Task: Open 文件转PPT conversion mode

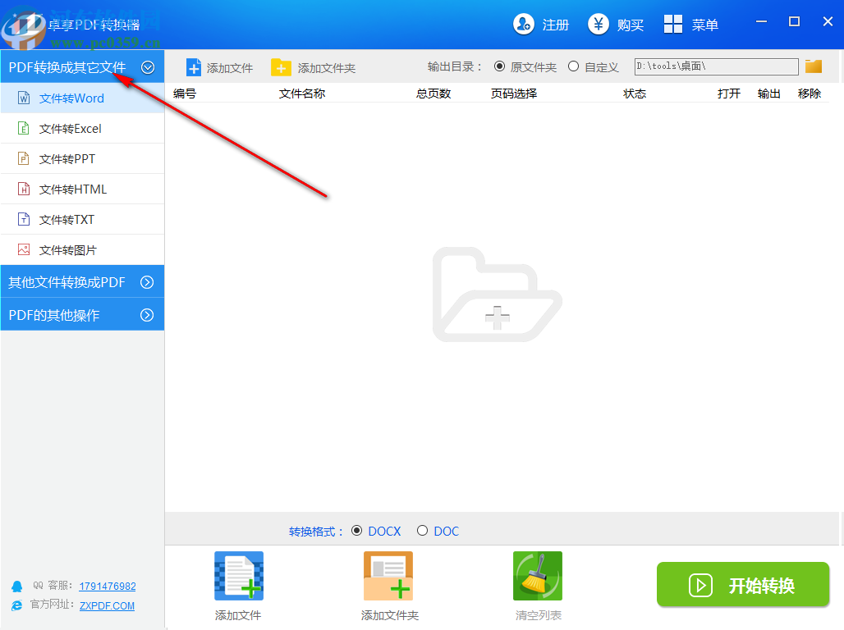Action: click(82, 158)
